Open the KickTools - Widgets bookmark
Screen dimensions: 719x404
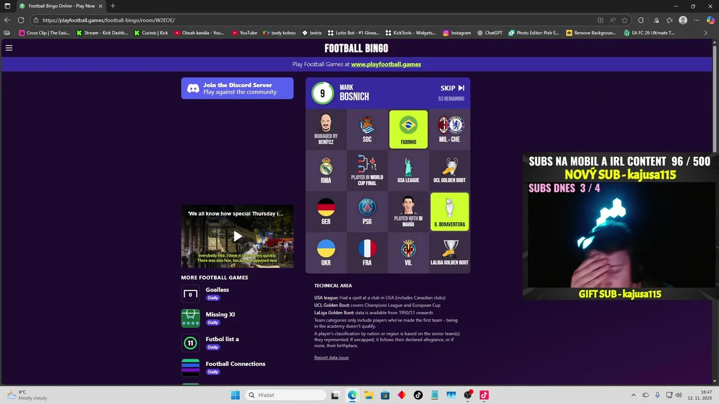(x=409, y=33)
